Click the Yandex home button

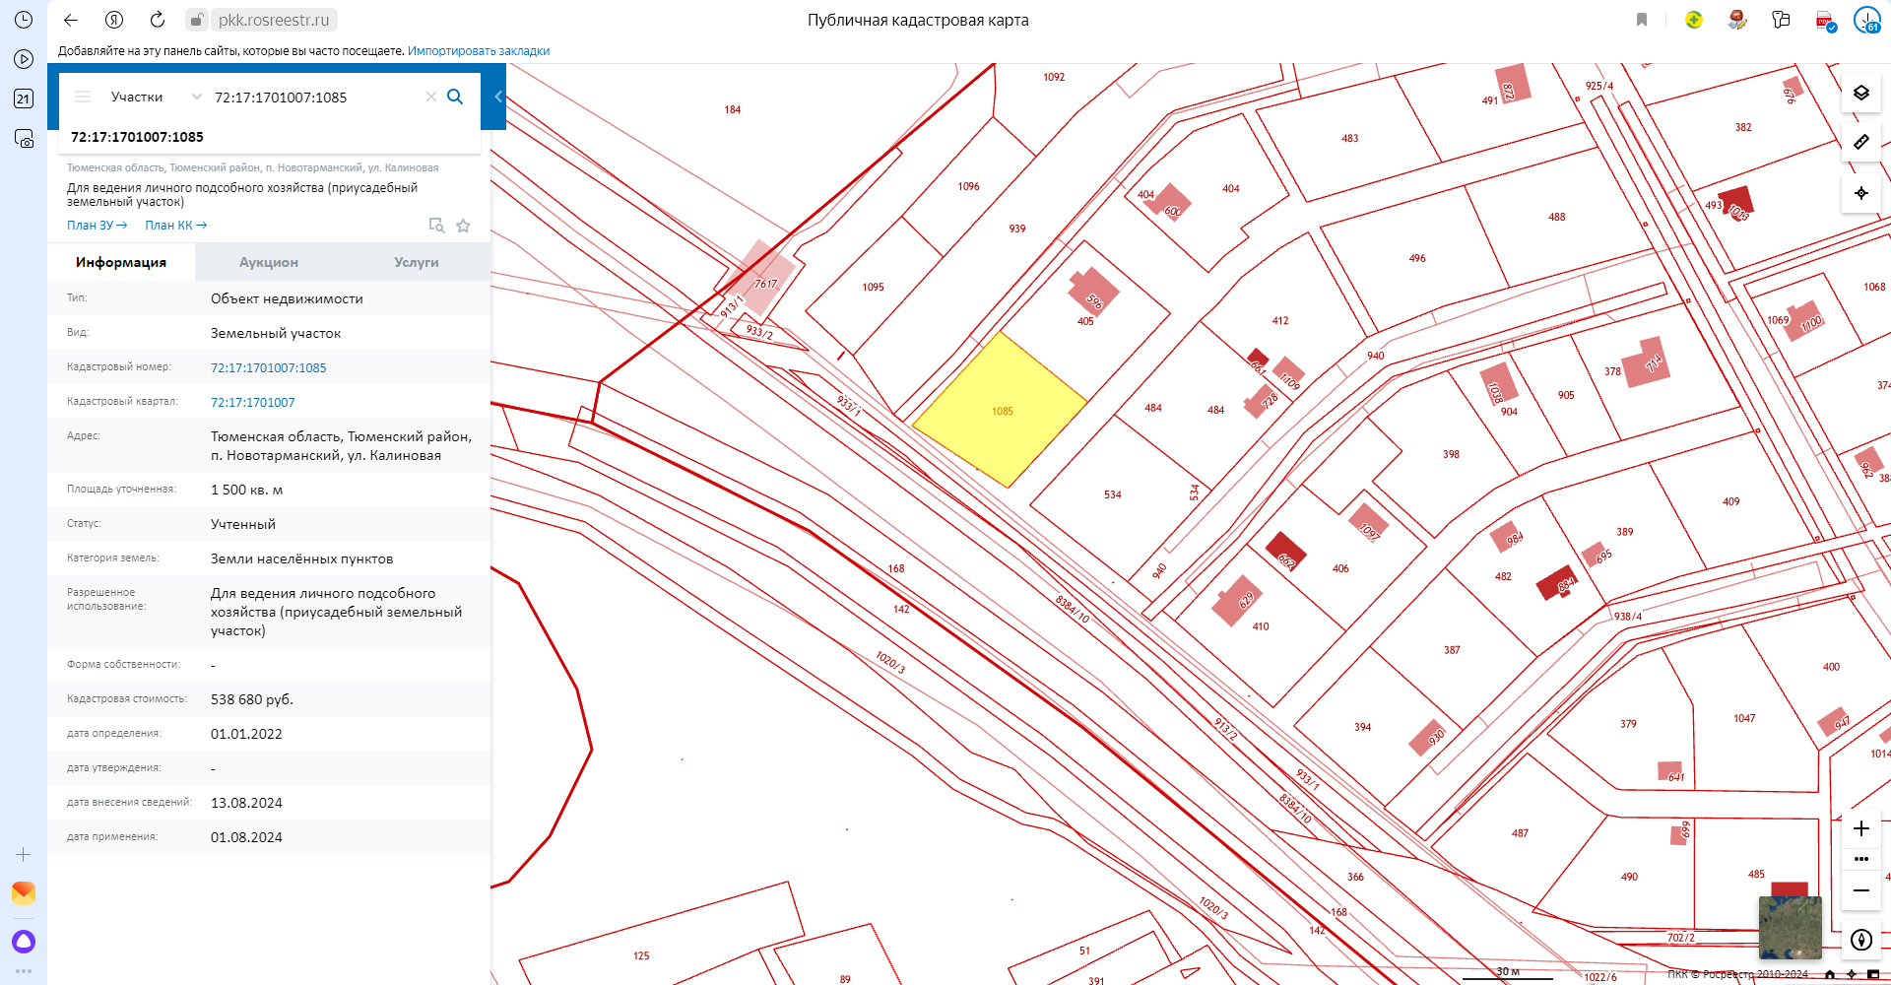[114, 20]
